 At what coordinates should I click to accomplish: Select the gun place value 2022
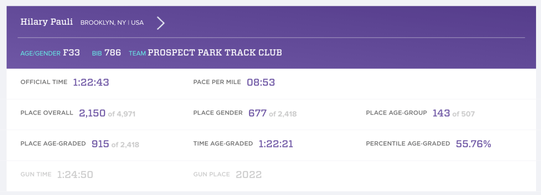pyautogui.click(x=249, y=175)
